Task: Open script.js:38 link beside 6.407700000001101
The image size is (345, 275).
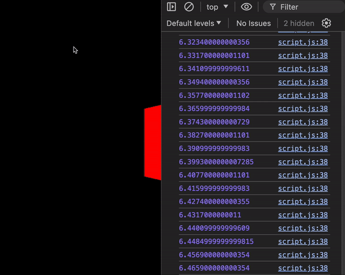Action: tap(303, 175)
